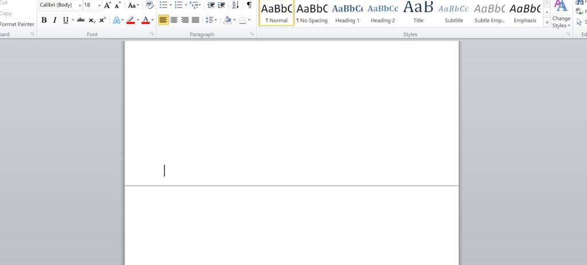Open Clipboard pane launcher
This screenshot has height=265, width=587.
click(x=32, y=34)
